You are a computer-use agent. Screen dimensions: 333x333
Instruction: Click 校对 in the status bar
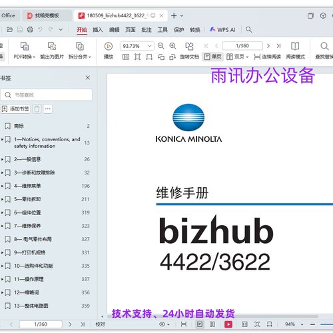click(x=100, y=324)
